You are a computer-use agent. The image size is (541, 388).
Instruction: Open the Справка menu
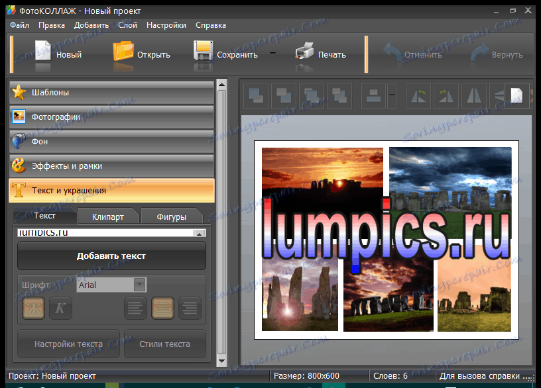pyautogui.click(x=211, y=25)
